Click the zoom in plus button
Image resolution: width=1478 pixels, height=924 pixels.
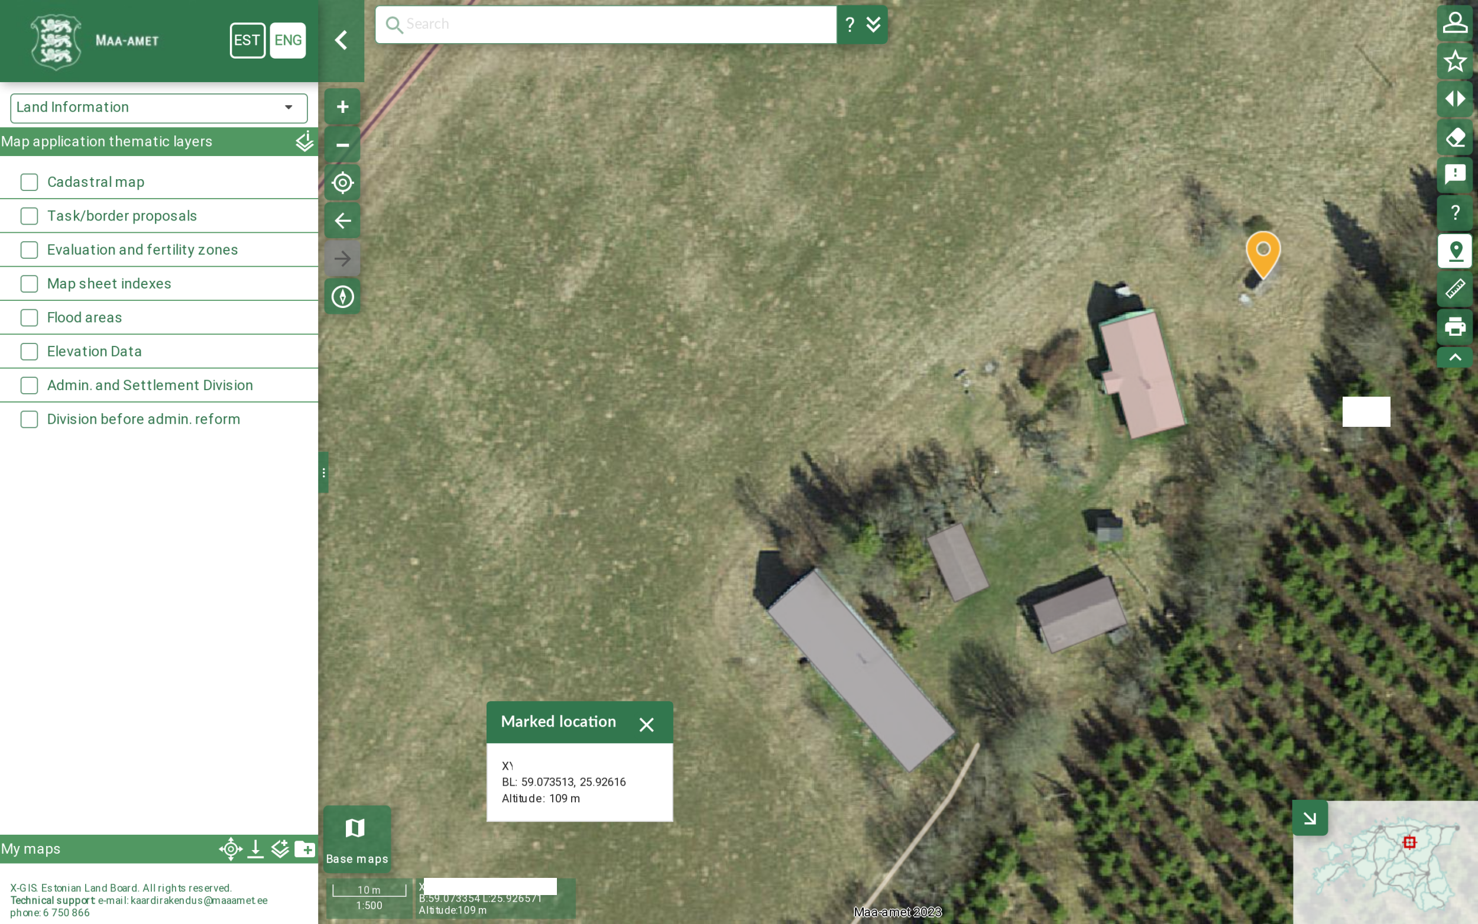coord(342,107)
